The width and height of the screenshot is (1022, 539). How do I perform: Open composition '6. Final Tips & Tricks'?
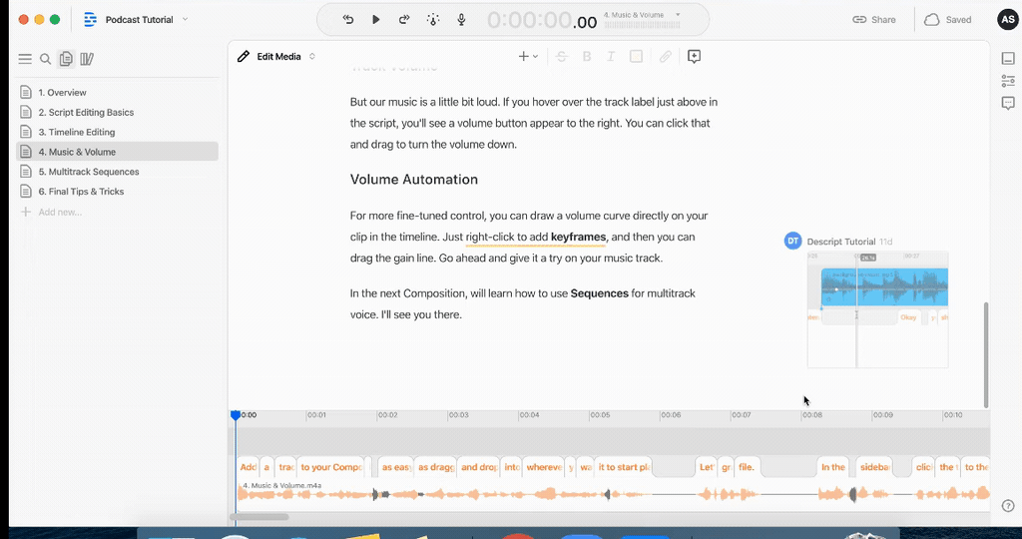[x=118, y=192]
